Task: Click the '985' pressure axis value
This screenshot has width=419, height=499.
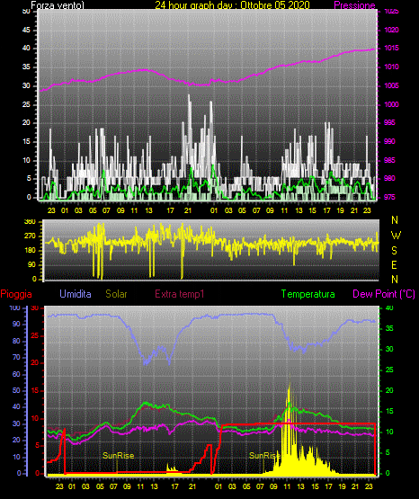Action: (x=389, y=160)
